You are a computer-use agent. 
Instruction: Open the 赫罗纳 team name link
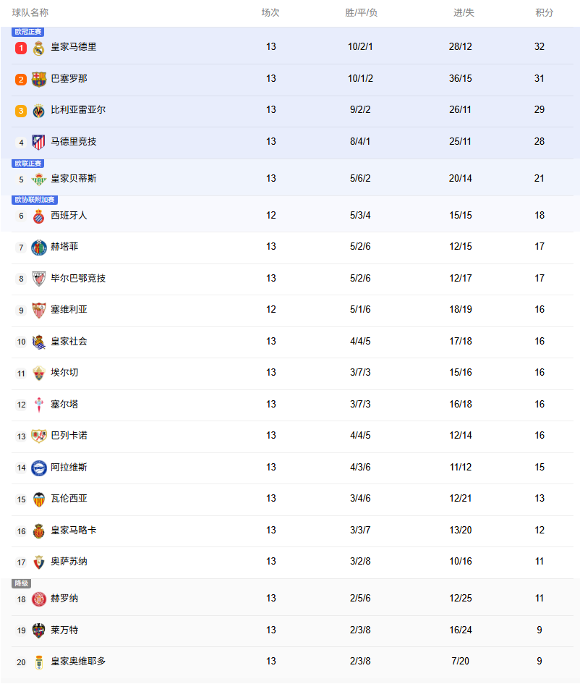64,599
